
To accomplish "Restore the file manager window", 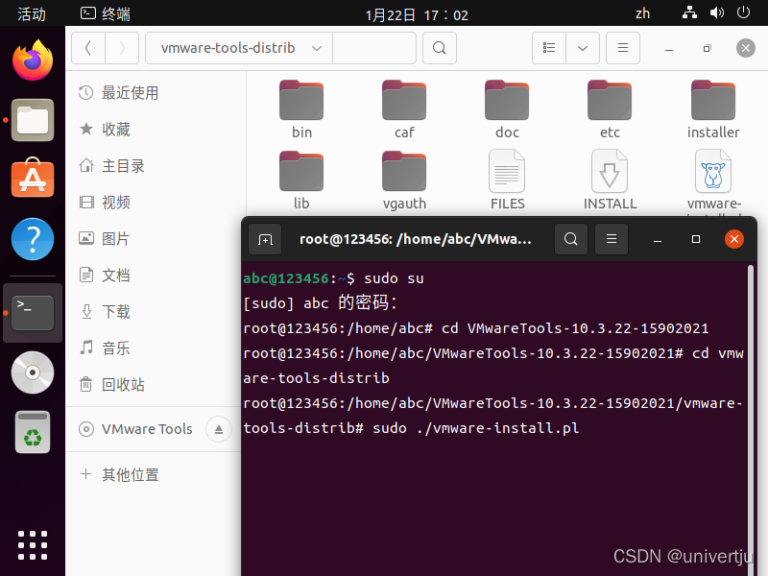I will 707,48.
